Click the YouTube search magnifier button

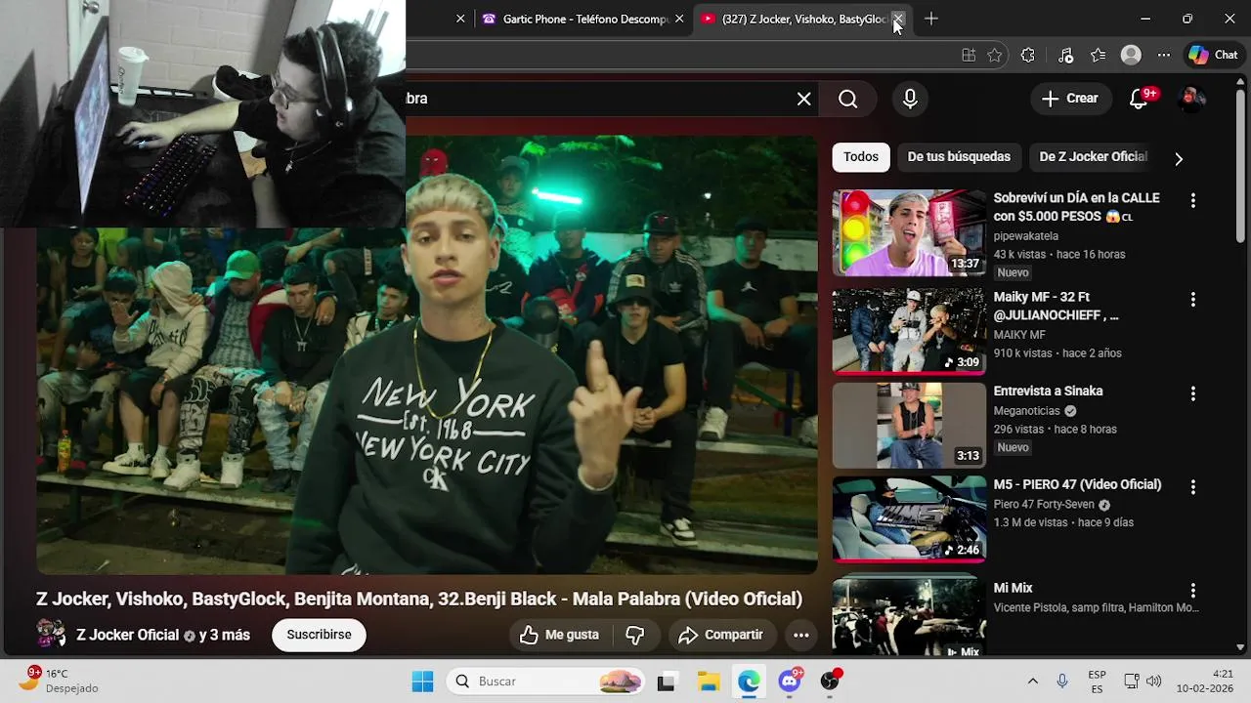848,99
